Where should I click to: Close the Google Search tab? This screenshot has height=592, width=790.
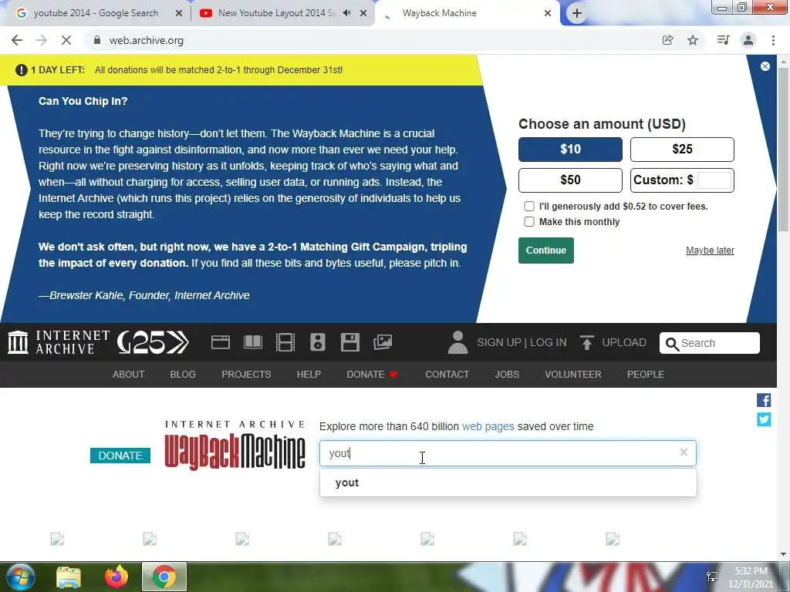point(179,13)
